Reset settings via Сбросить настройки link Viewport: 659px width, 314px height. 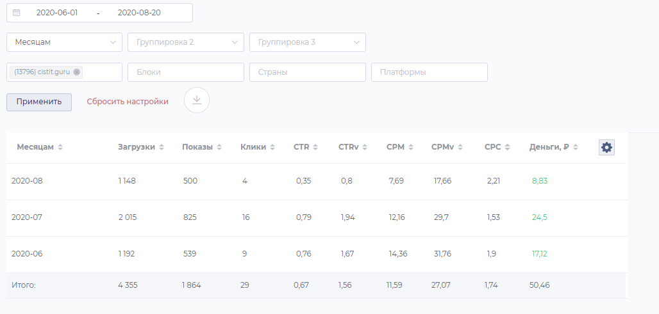pyautogui.click(x=128, y=102)
